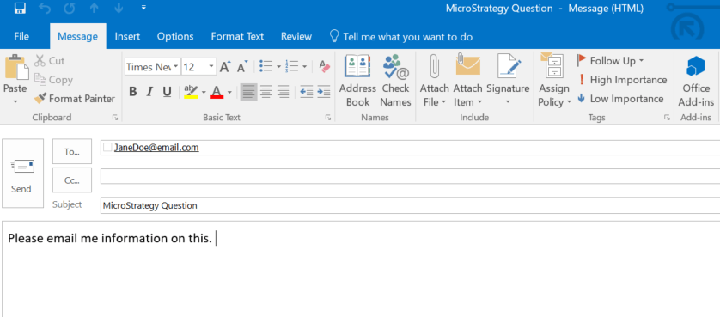This screenshot has height=317, width=720.
Task: Click the Copy command
Action: click(x=54, y=80)
